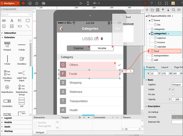
Task: Select the rectangle Shape component
Action: tap(28, 21)
